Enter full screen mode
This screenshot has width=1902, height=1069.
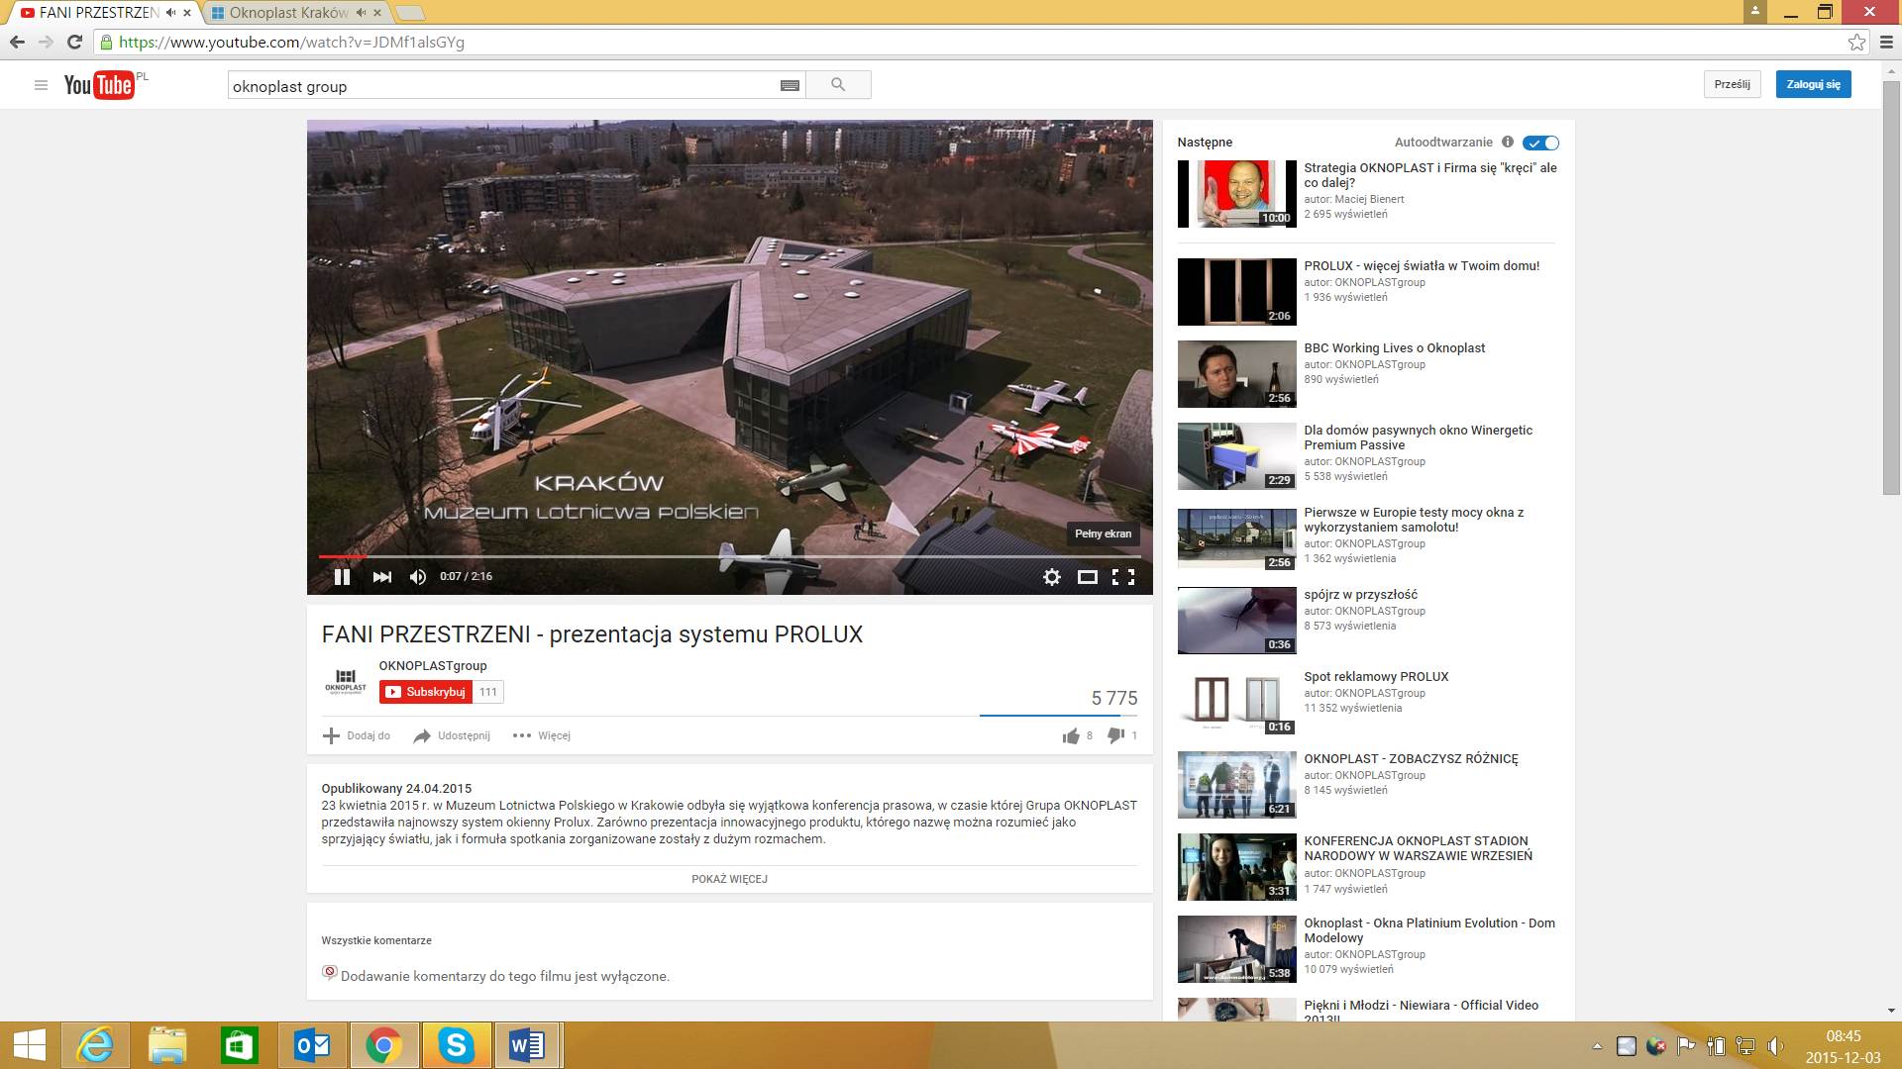[1123, 577]
